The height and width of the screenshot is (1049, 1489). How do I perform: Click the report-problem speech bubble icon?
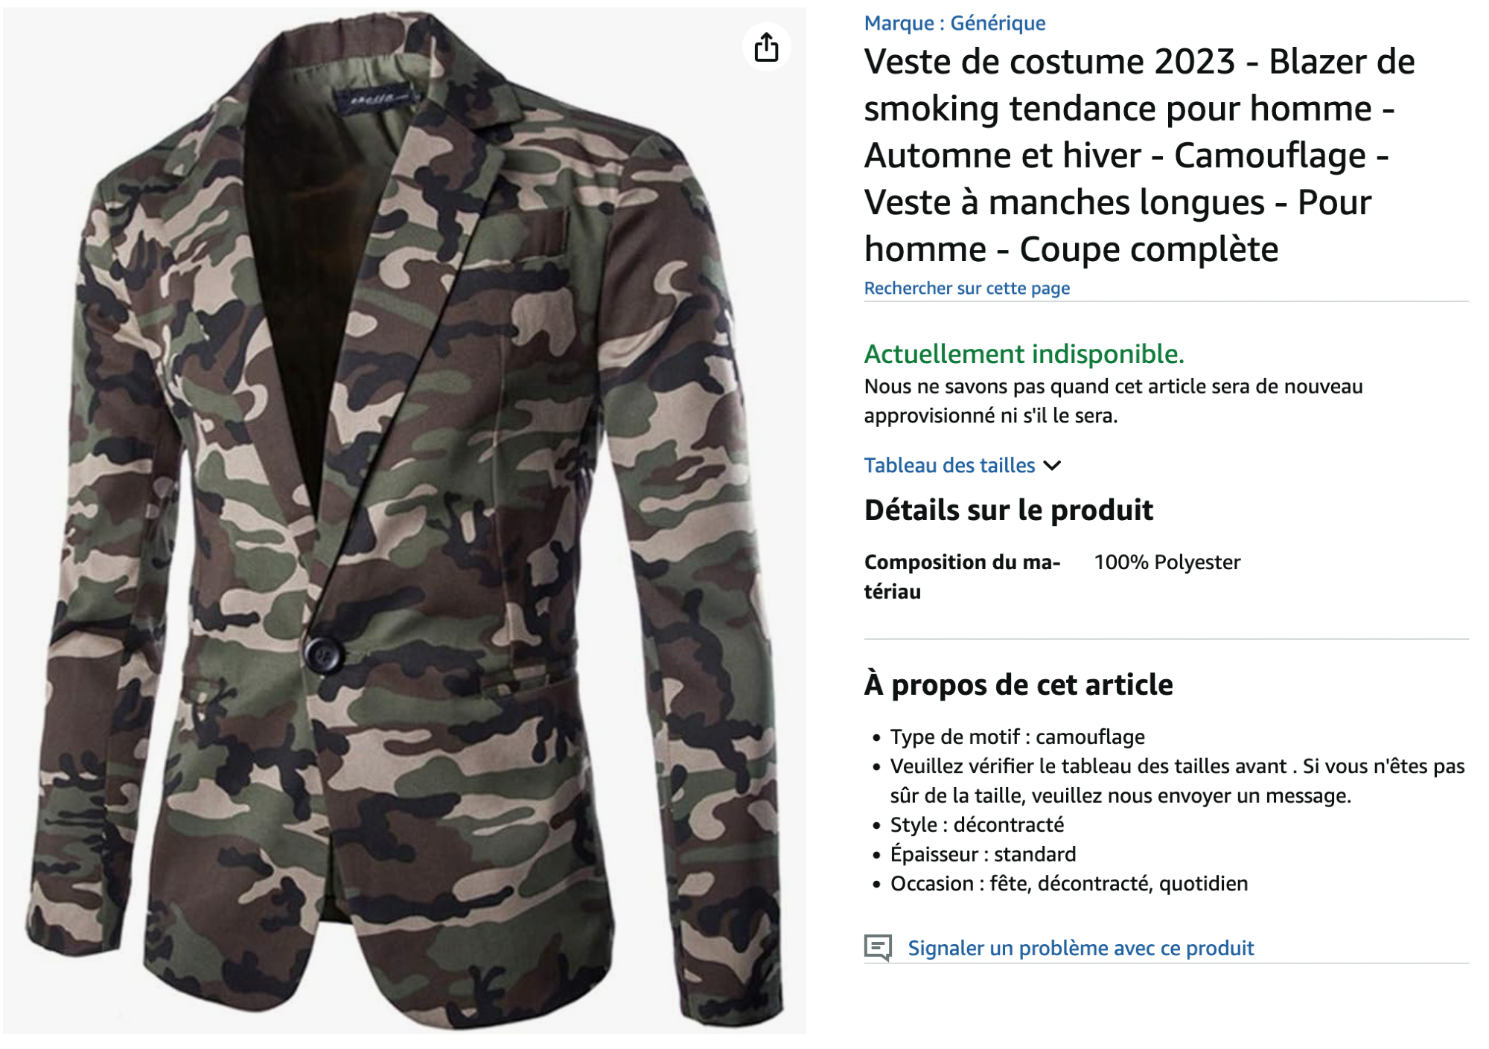[x=878, y=948]
